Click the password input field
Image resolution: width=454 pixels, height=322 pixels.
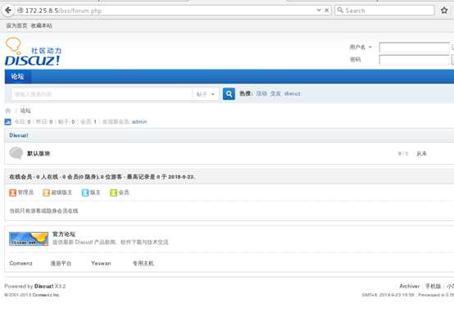(x=415, y=60)
